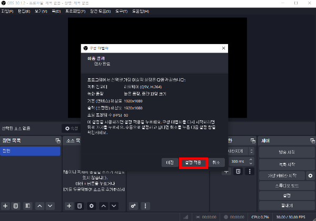This screenshot has width=316, height=221.
Task: Click the 출력 (조정된) 해상도 1920x1080 value
Action: [133, 108]
